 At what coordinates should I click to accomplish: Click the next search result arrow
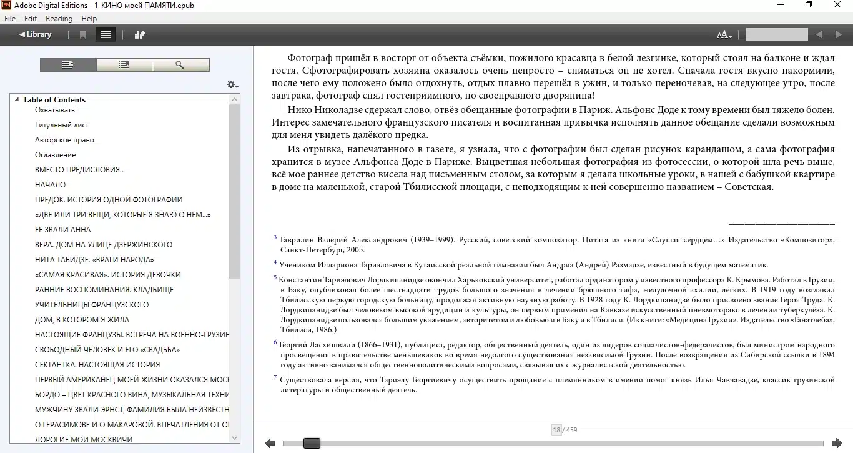point(837,35)
